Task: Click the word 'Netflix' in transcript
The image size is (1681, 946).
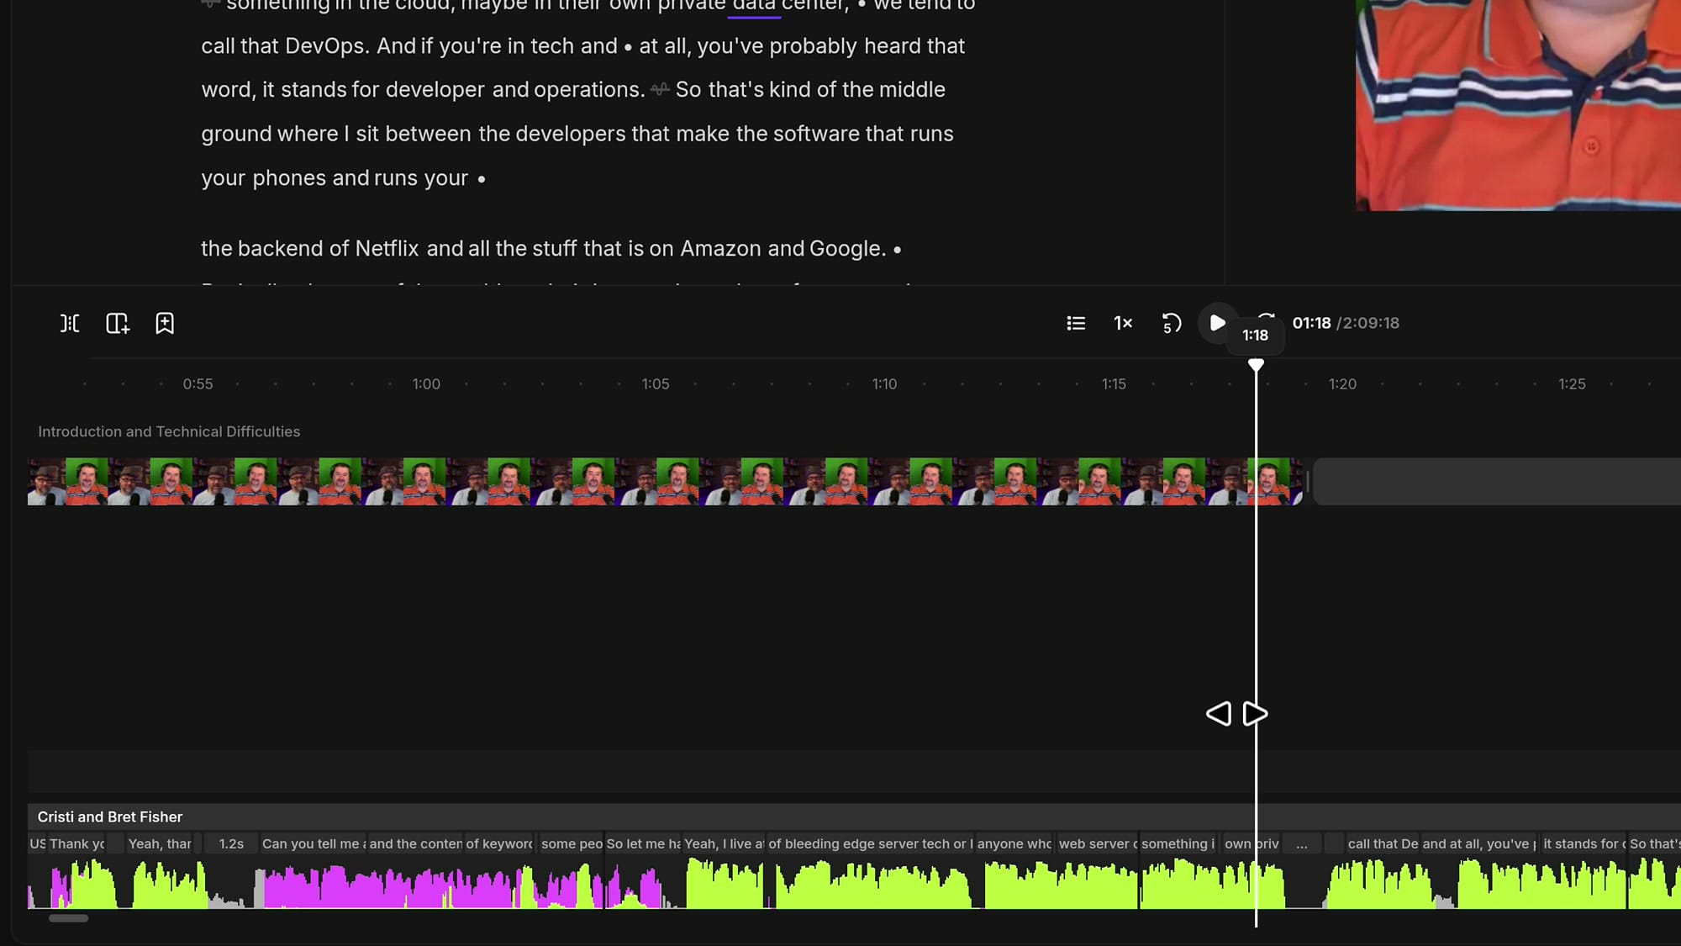Action: (387, 249)
